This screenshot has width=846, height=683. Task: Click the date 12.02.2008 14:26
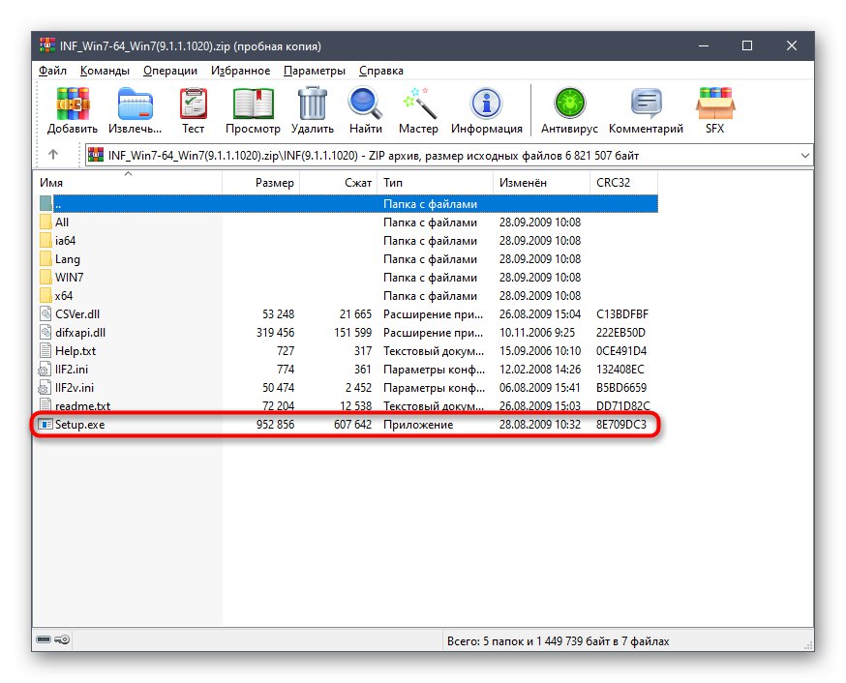coord(539,370)
